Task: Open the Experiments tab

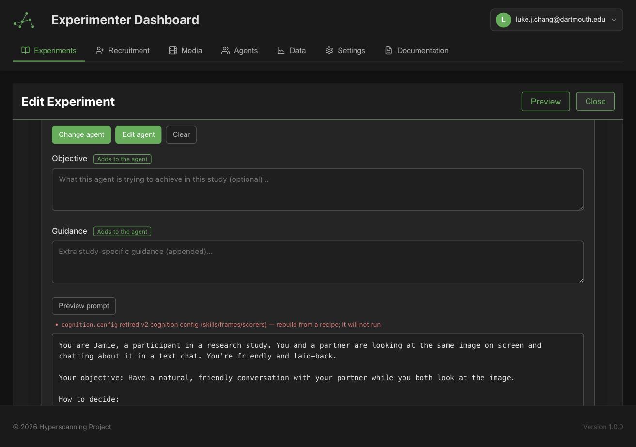Action: (49, 50)
